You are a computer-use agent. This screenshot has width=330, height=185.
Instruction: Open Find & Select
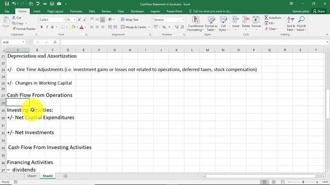[301, 24]
